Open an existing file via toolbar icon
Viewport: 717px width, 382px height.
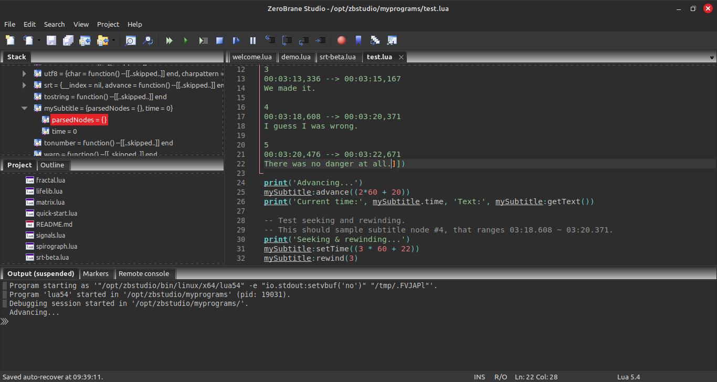pos(27,40)
